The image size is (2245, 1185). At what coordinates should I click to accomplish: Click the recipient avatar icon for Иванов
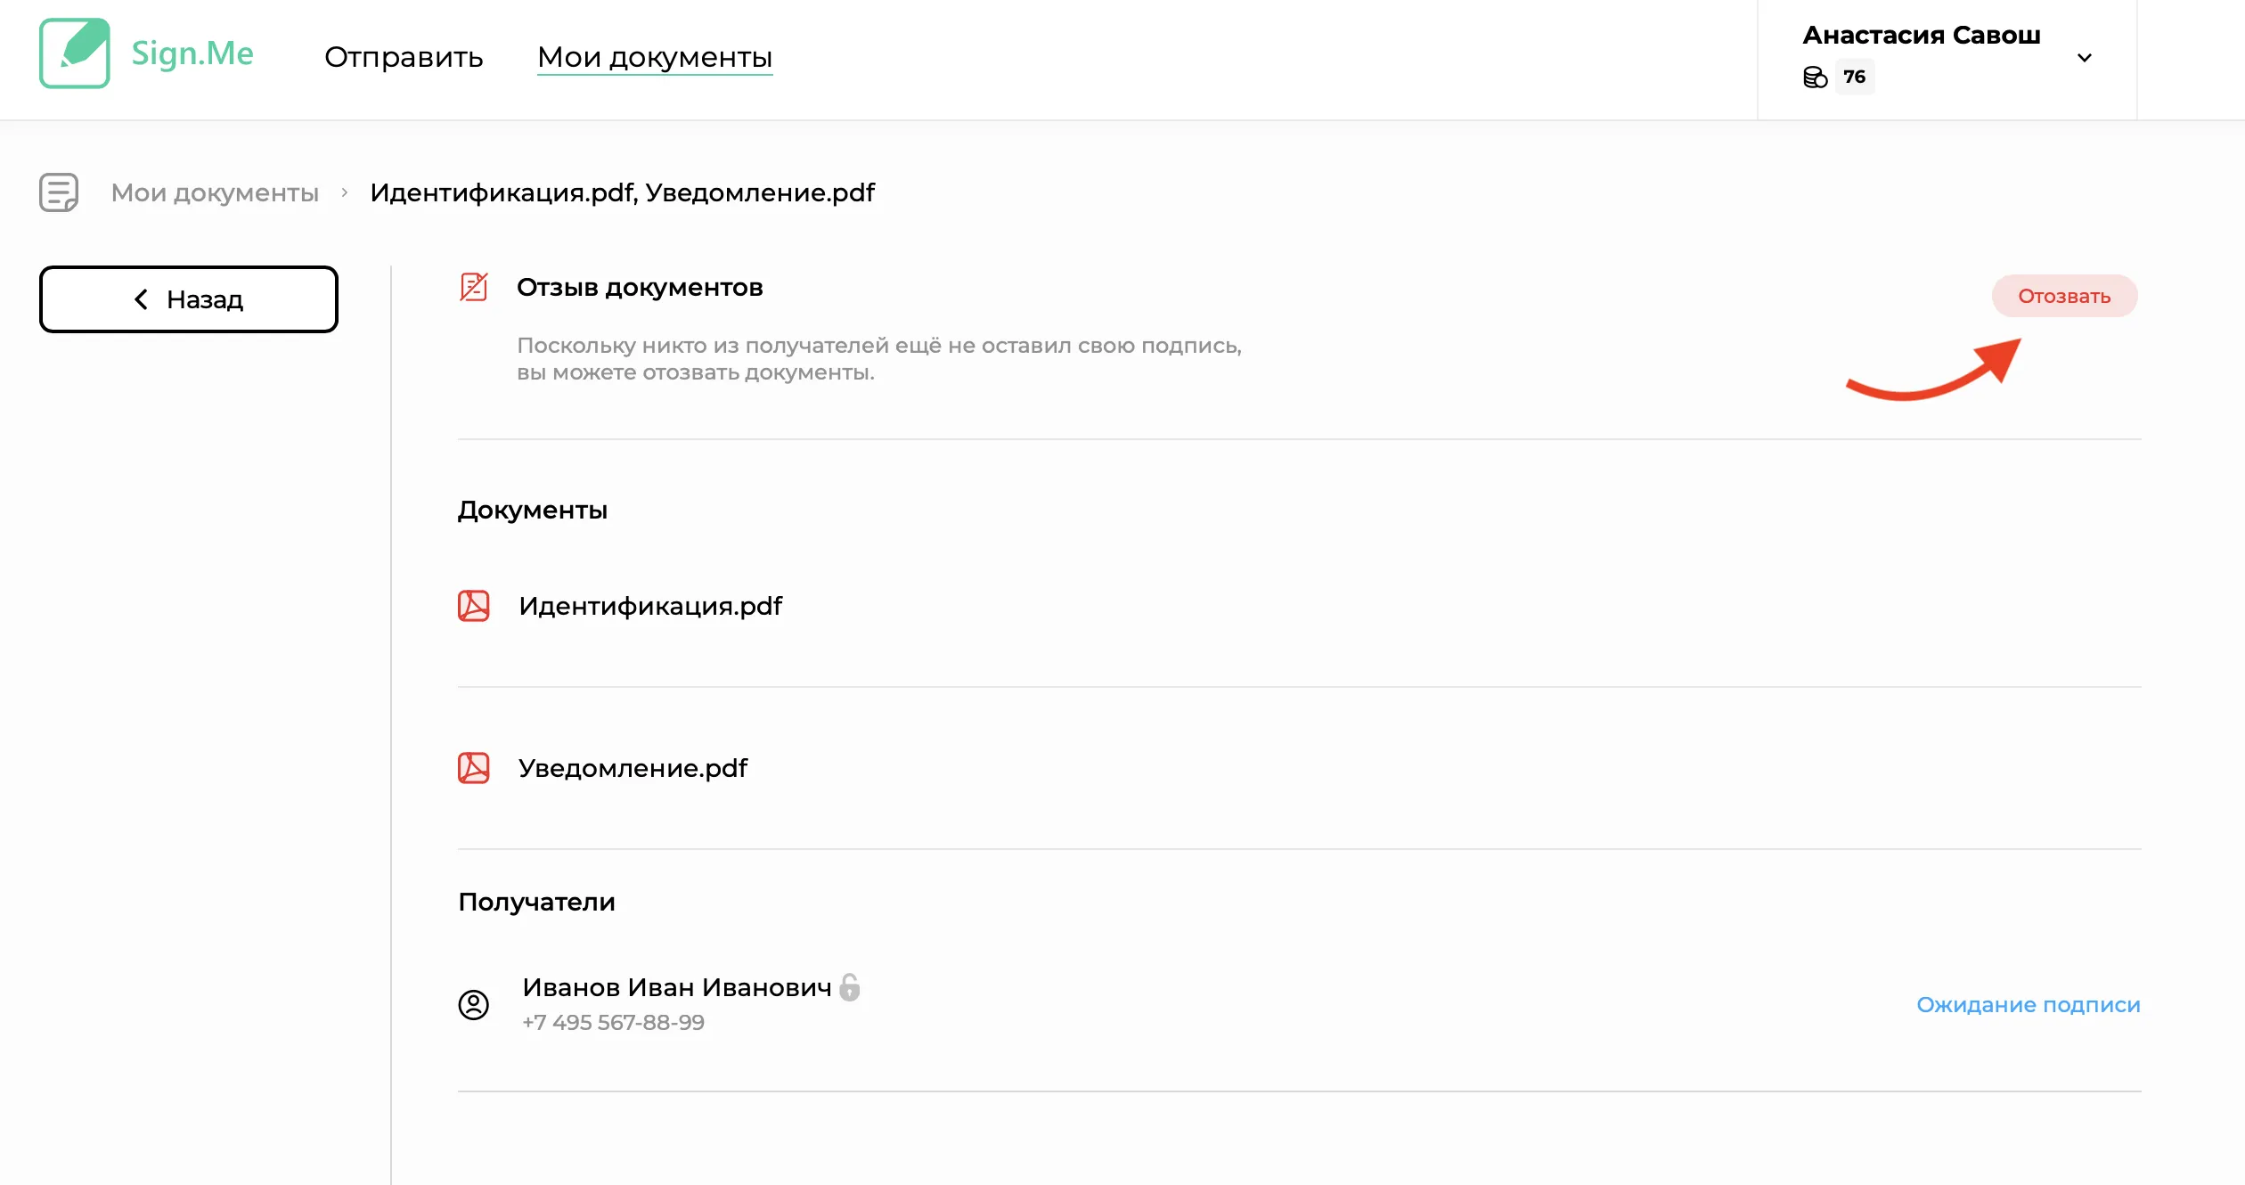473,1005
